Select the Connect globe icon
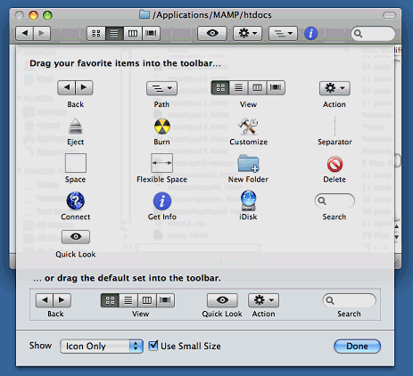Viewport: 413px width, 376px height. coord(76,201)
